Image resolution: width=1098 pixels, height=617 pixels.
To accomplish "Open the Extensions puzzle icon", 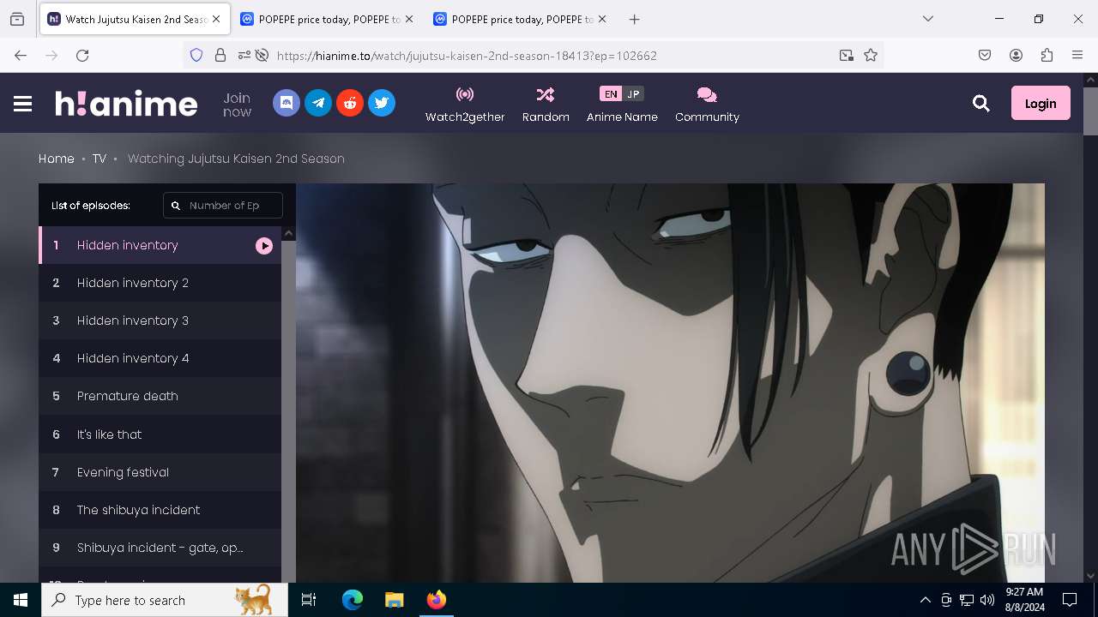I will [x=1047, y=55].
